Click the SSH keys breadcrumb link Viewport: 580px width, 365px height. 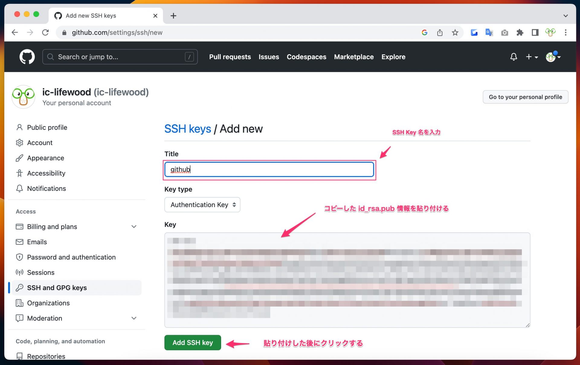pyautogui.click(x=188, y=129)
